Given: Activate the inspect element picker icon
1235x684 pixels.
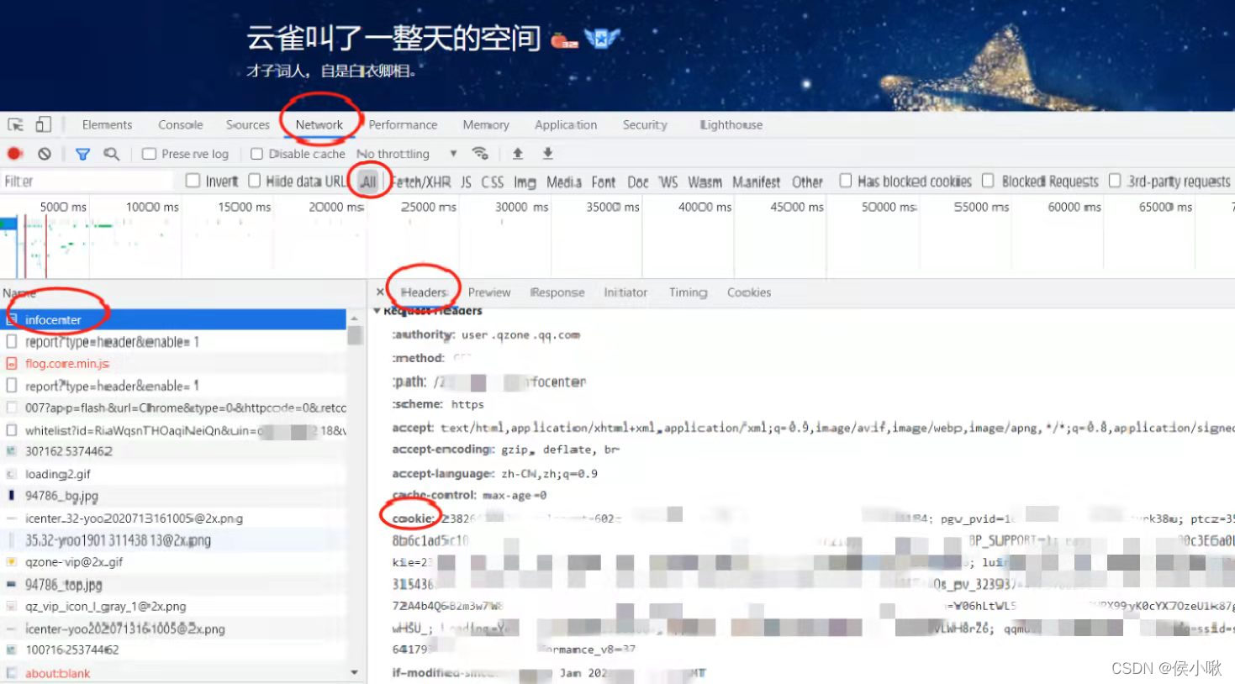Looking at the screenshot, I should pyautogui.click(x=15, y=125).
